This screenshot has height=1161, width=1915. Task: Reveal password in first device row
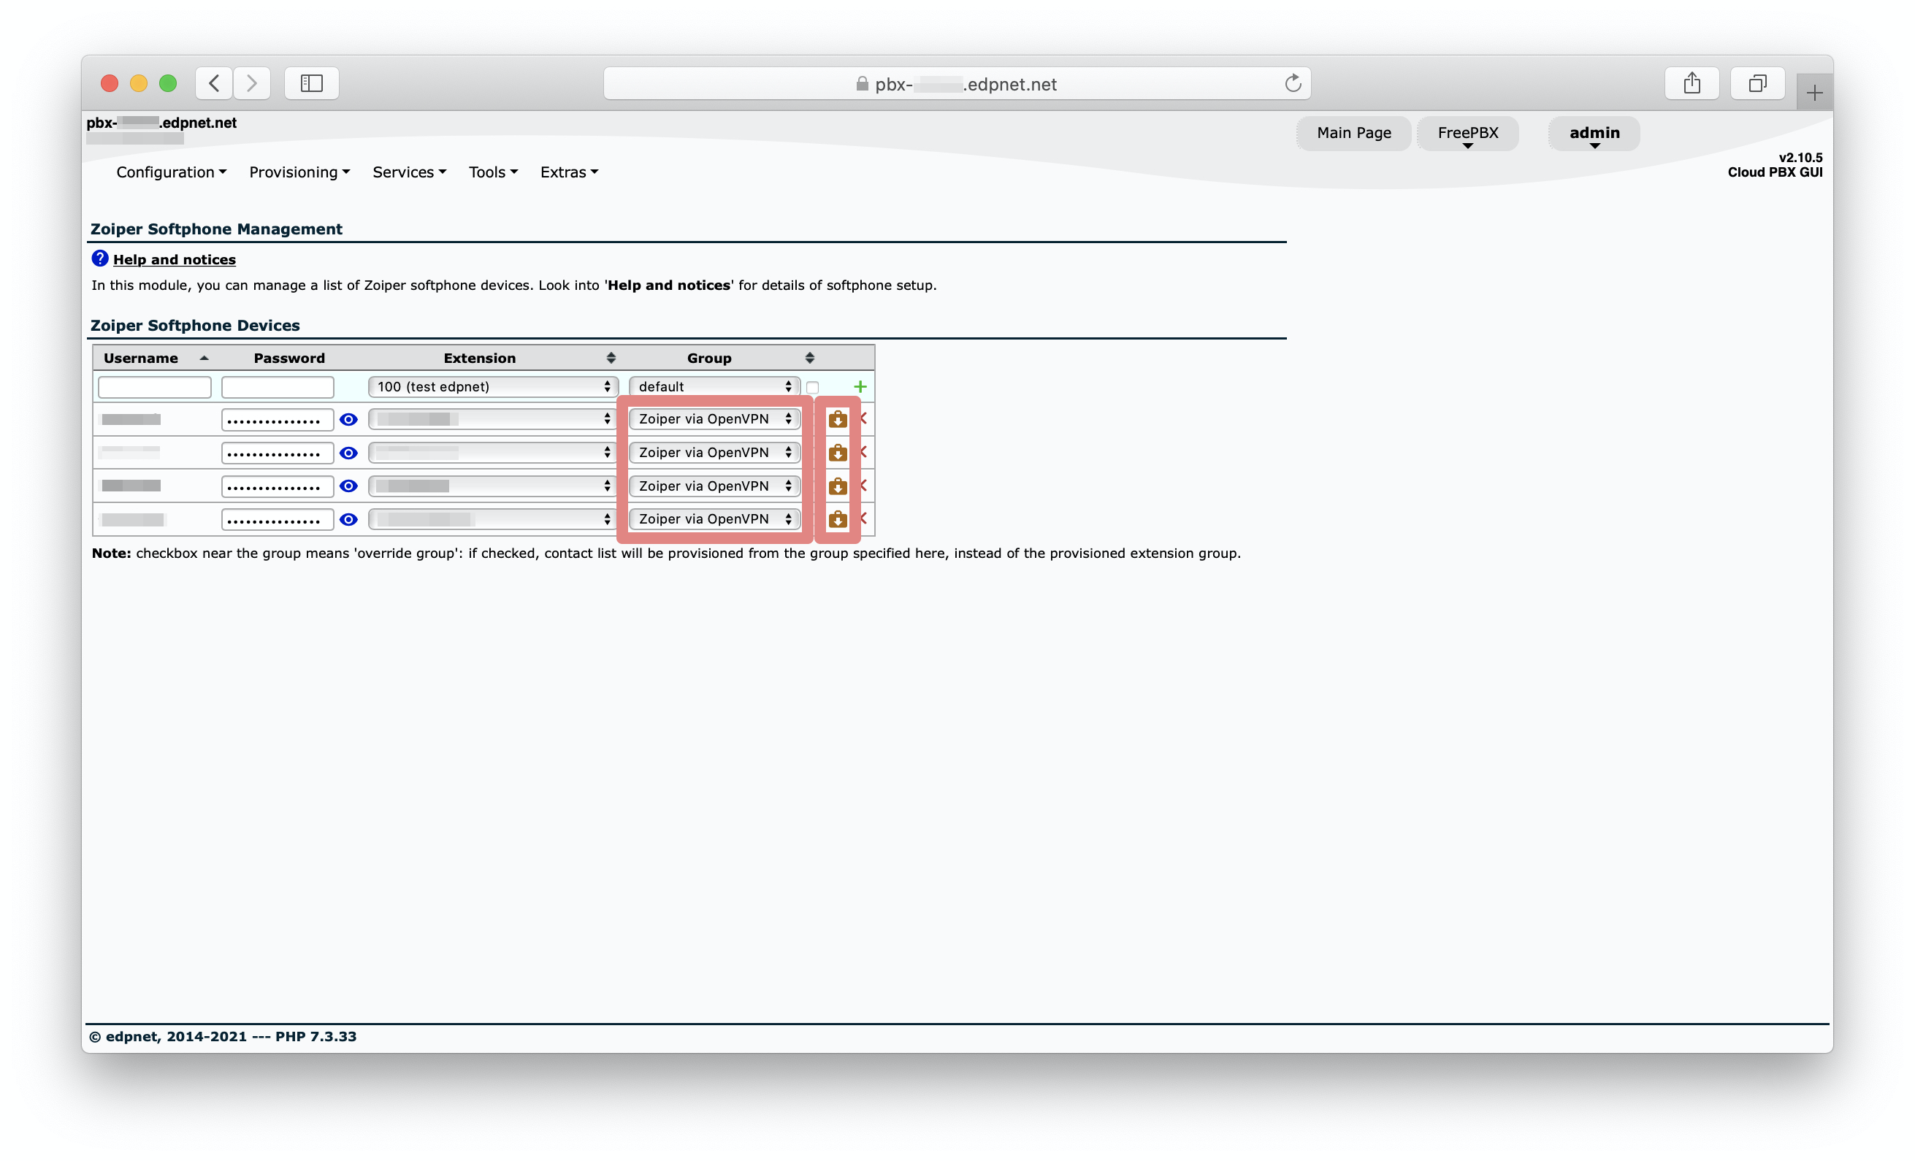tap(348, 420)
